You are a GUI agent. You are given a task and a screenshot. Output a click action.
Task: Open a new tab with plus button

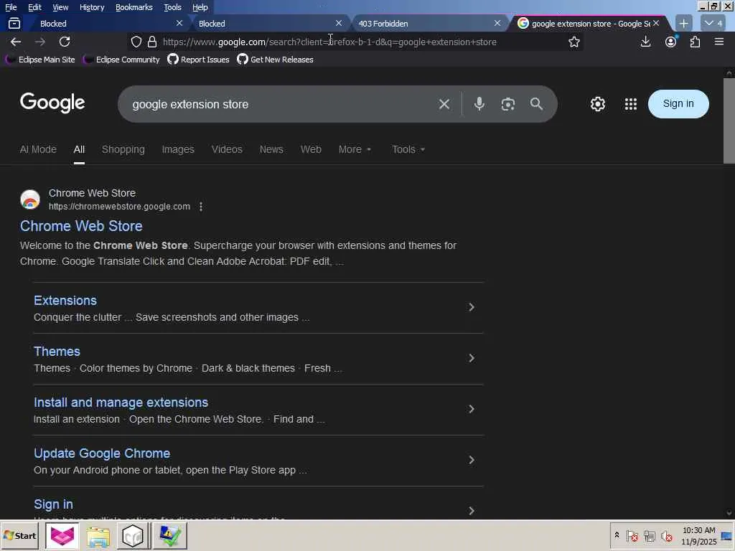pos(683,23)
